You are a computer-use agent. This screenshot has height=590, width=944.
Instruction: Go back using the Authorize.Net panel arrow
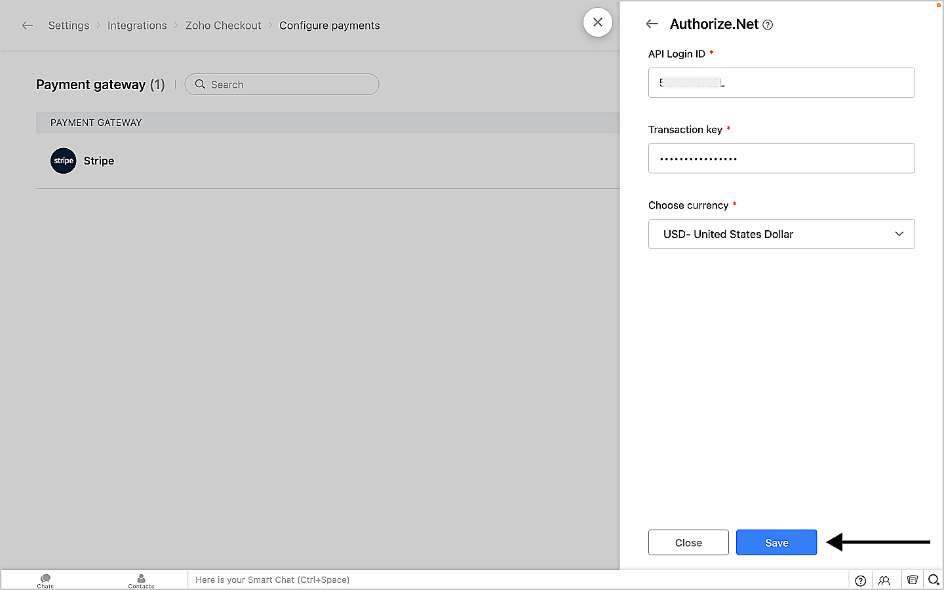click(652, 24)
